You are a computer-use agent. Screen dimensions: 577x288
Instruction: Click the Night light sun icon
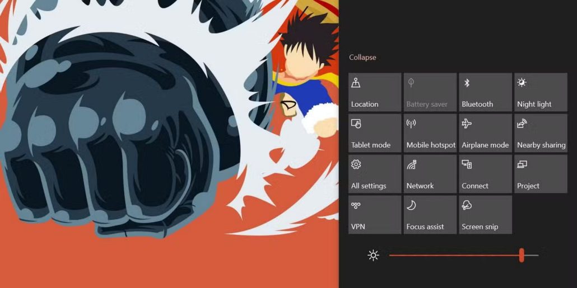[522, 83]
